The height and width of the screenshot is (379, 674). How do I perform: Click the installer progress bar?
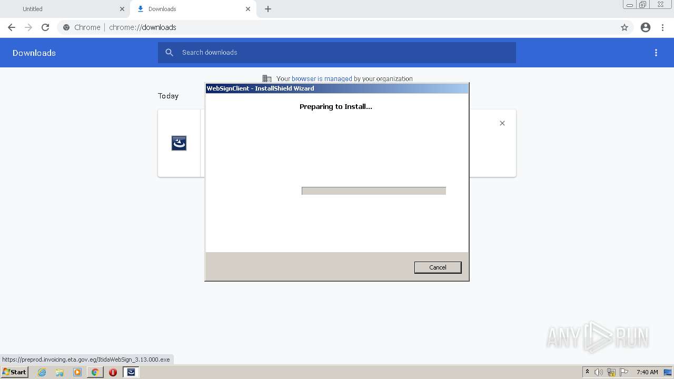[x=373, y=191]
